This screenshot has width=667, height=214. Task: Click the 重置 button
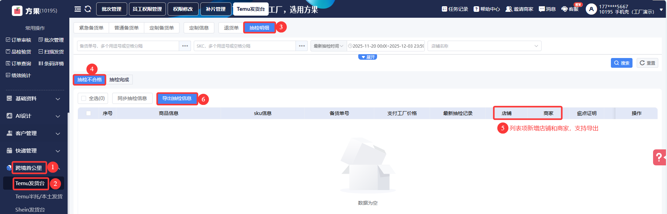point(647,63)
